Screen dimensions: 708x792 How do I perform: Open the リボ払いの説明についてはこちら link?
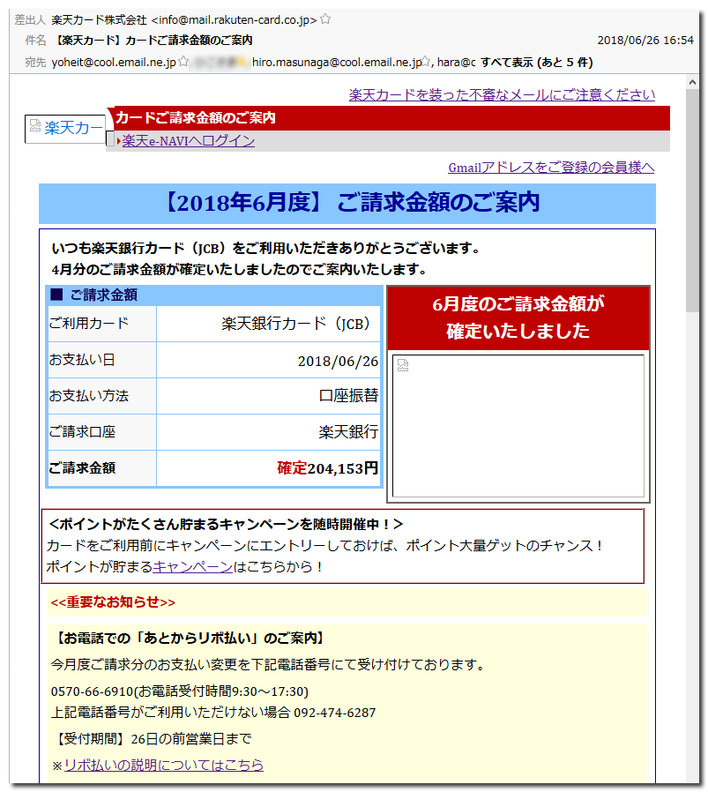click(x=164, y=765)
